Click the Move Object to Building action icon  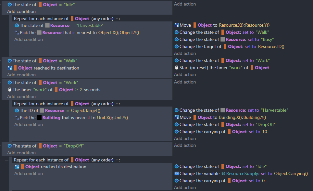177,117
